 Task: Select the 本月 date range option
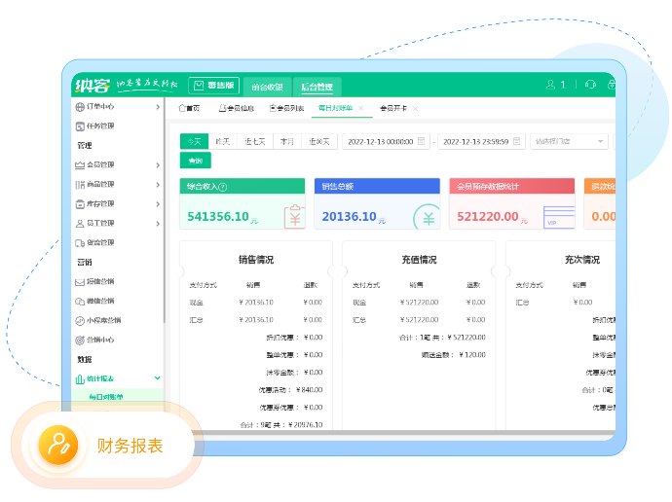[x=287, y=141]
